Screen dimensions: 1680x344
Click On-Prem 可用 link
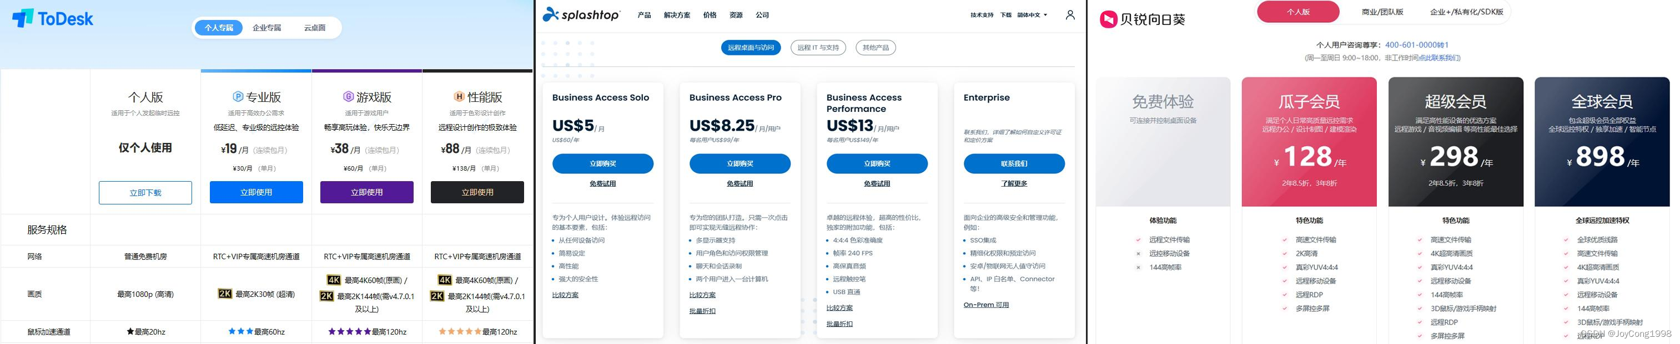(986, 305)
